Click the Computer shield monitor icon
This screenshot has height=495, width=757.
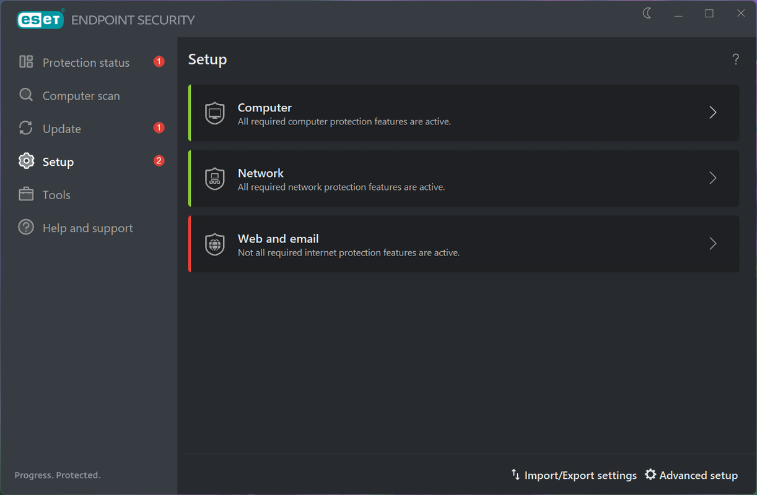pos(215,113)
